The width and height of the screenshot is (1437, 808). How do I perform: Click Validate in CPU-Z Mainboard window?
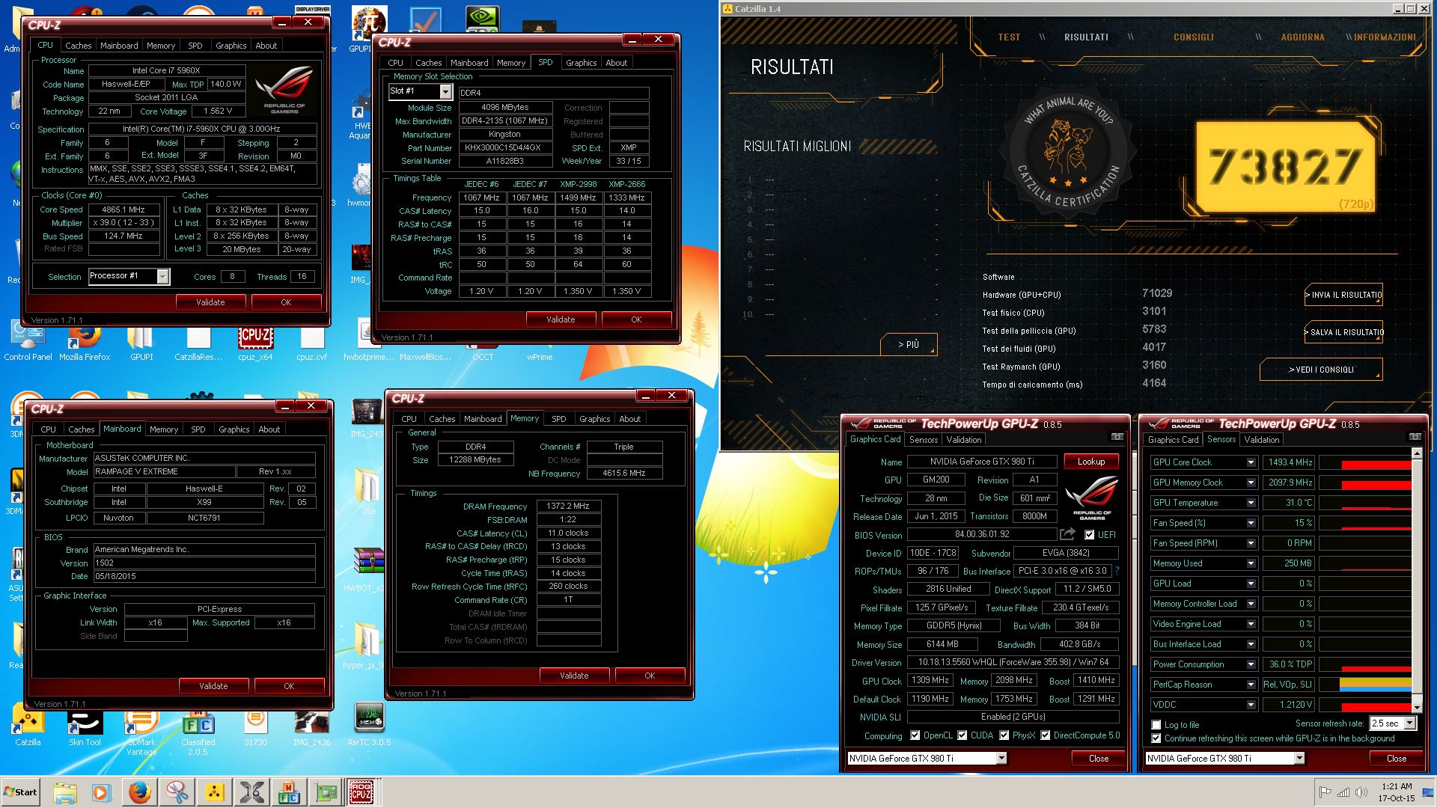click(x=213, y=686)
